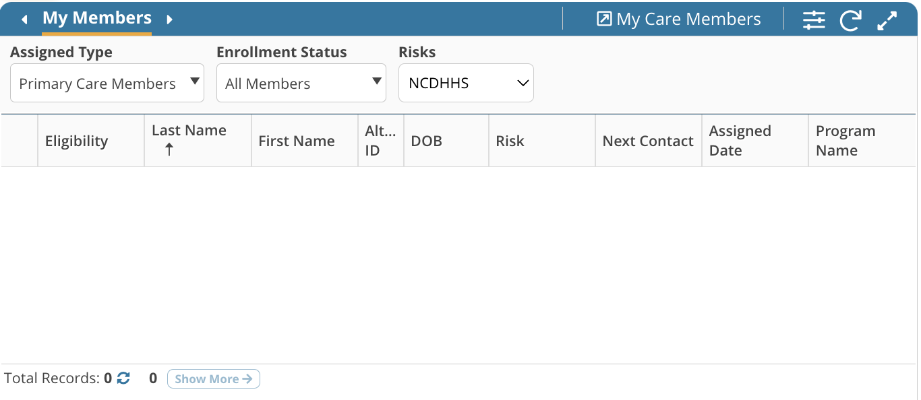Sort by Assigned Date column header
Screen dimensions: 921x400
click(x=740, y=141)
